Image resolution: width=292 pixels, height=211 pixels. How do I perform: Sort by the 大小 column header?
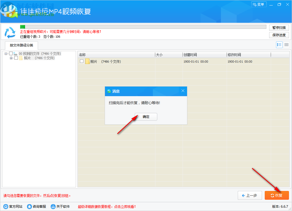coord(169,55)
